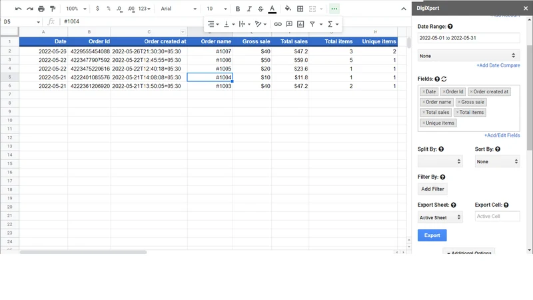Click the +Add Date Compare link
533x300 pixels.
coord(498,65)
